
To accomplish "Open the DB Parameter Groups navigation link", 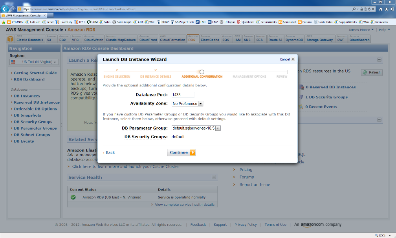I will [35, 128].
